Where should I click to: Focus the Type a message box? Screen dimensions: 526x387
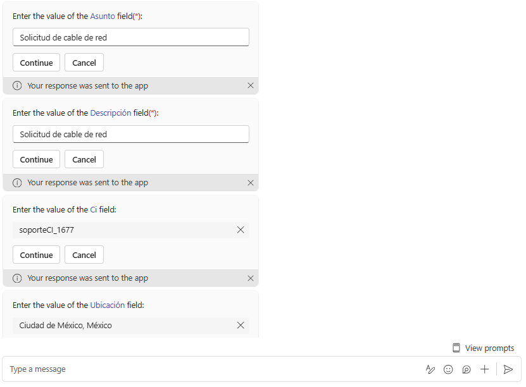pos(209,369)
